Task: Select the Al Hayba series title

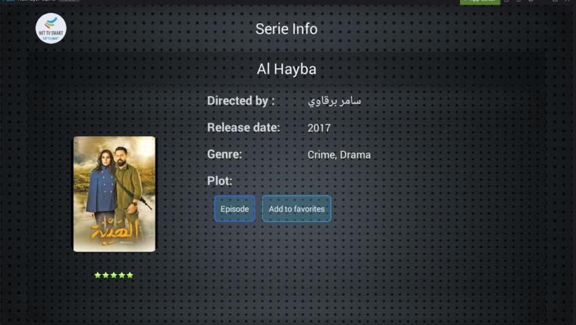Action: point(286,69)
